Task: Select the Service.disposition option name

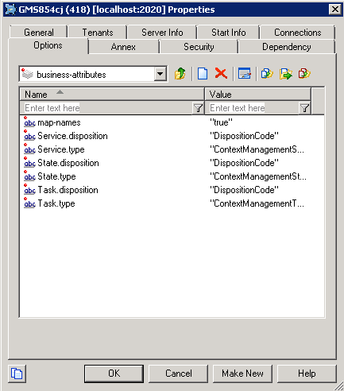Action: pyautogui.click(x=72, y=136)
